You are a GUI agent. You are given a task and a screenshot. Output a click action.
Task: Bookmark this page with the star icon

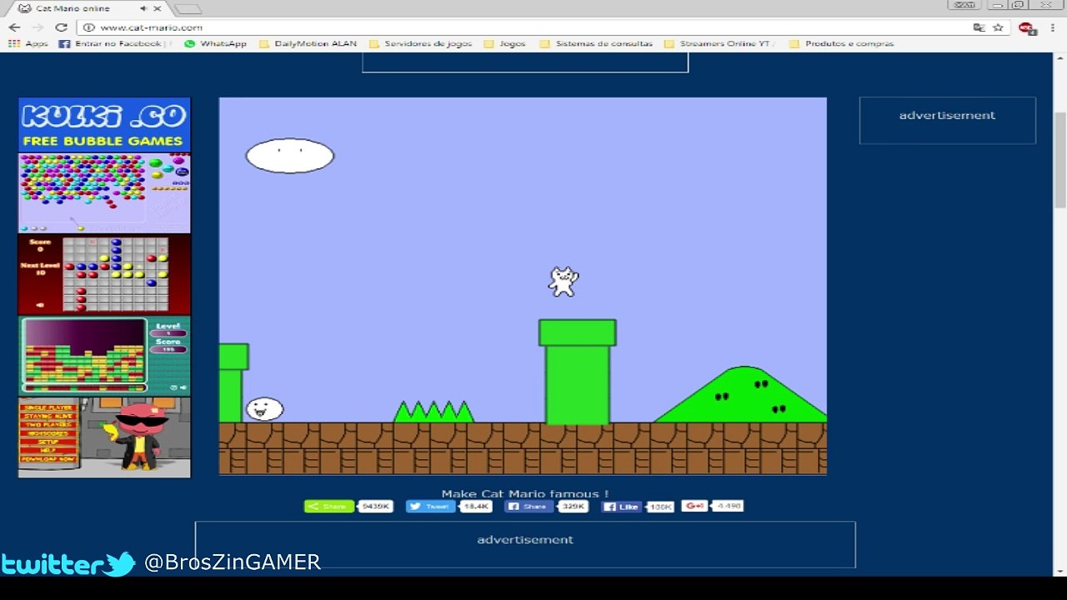click(x=998, y=27)
